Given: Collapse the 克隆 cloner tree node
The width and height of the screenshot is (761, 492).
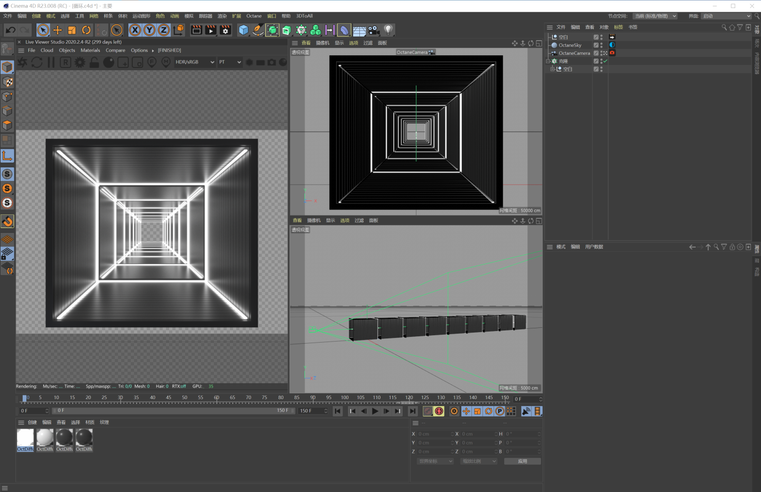Looking at the screenshot, I should [549, 61].
